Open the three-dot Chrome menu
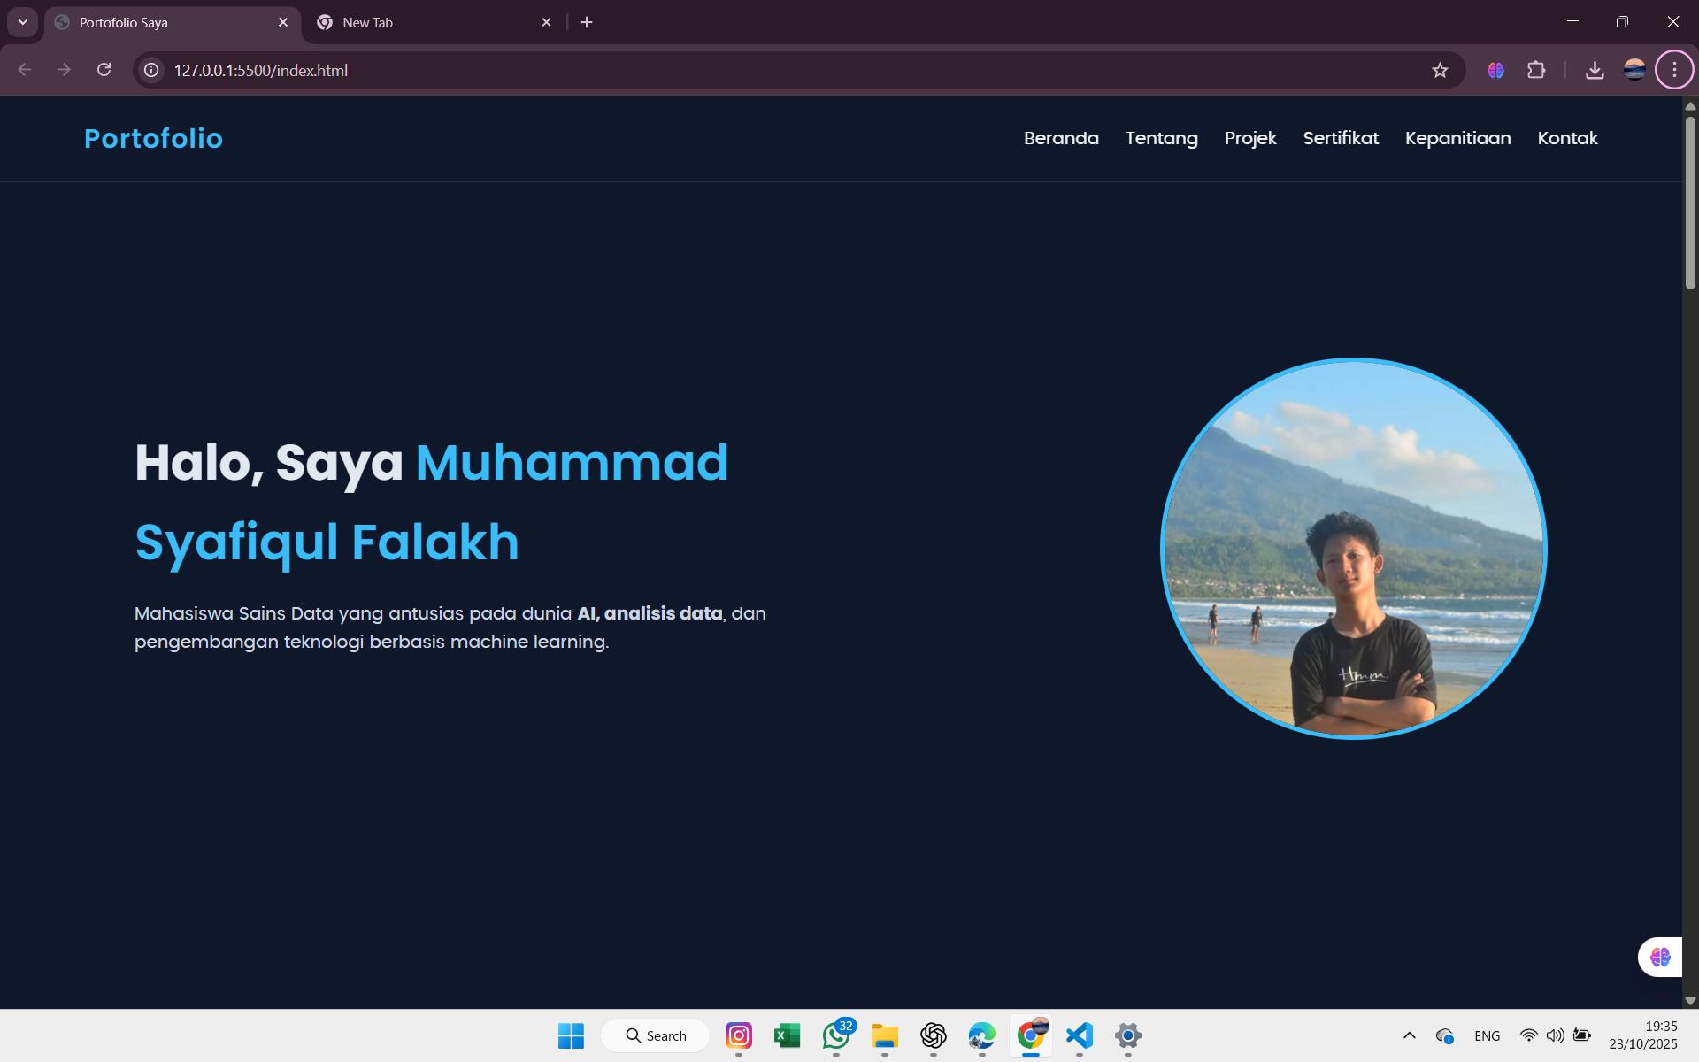The width and height of the screenshot is (1699, 1062). pyautogui.click(x=1674, y=70)
